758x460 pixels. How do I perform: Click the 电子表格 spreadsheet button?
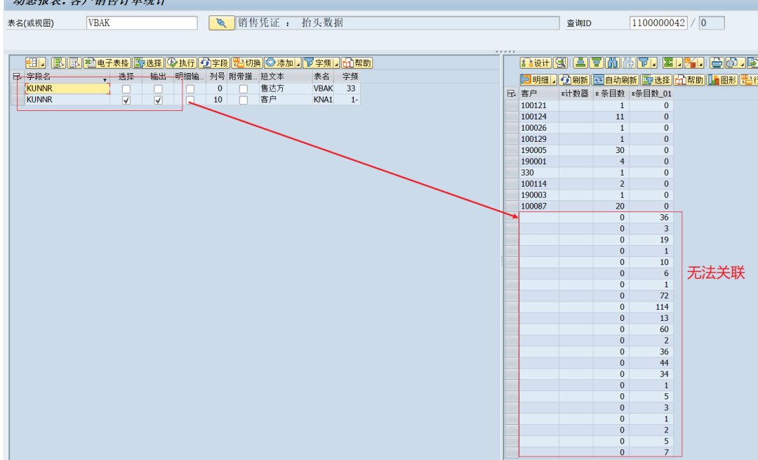coord(107,63)
